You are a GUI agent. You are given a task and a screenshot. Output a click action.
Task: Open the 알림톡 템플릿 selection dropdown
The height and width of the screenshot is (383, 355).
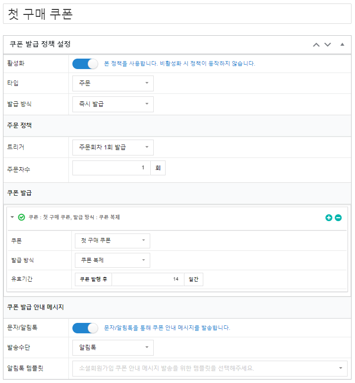click(x=210, y=368)
